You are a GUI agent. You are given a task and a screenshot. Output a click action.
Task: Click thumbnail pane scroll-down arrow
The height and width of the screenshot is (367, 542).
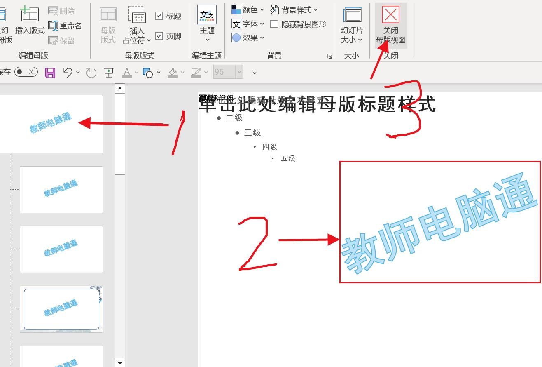(120, 363)
